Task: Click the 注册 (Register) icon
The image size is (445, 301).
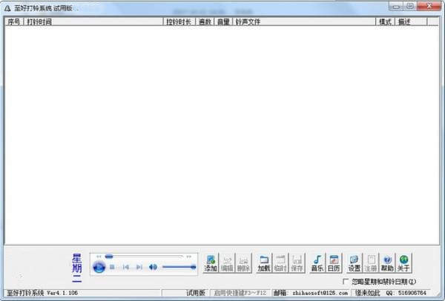Action: click(371, 263)
